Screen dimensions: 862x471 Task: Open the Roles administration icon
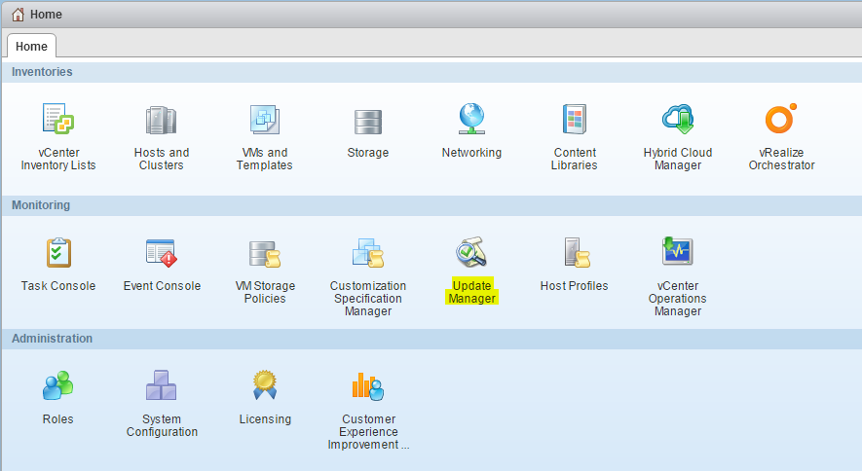58,386
